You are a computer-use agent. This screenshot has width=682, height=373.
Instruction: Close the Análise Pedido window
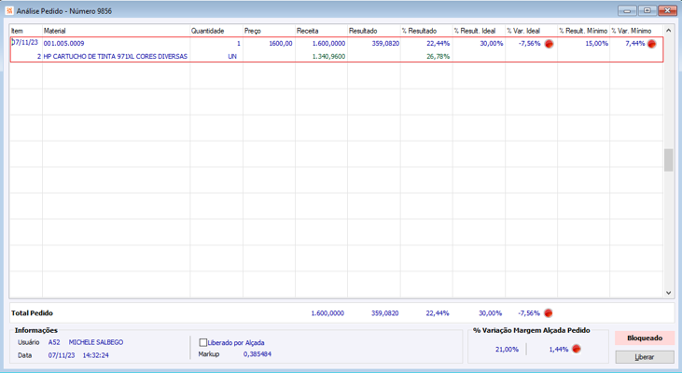pos(667,10)
